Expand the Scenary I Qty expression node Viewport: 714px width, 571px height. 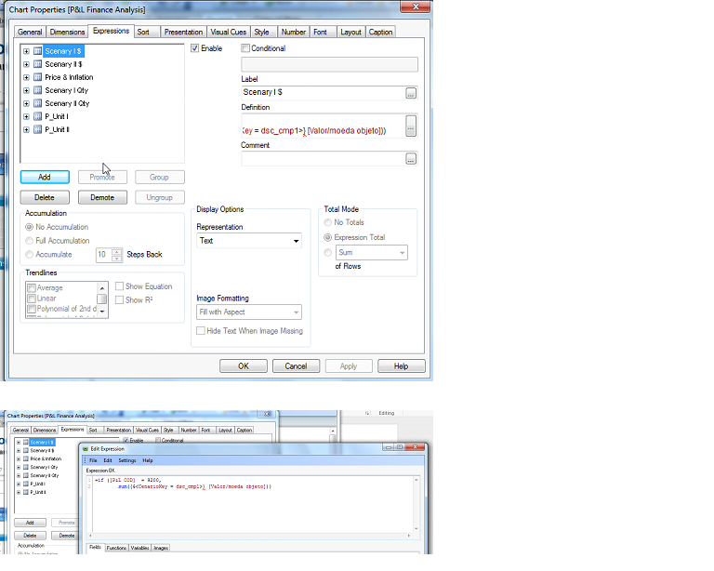coord(26,90)
